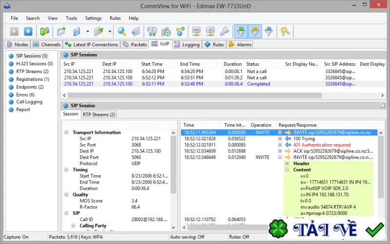Switch to the Alarms tab
Screen dimensions: 390x244
[x=240, y=44]
